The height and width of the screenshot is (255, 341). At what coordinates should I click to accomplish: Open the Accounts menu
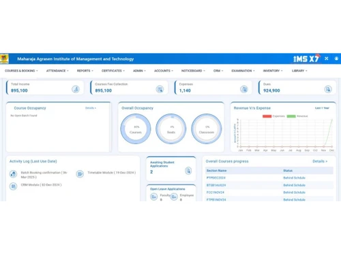[x=164, y=71]
